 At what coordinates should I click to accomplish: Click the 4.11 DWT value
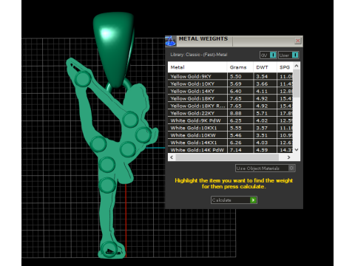[262, 91]
